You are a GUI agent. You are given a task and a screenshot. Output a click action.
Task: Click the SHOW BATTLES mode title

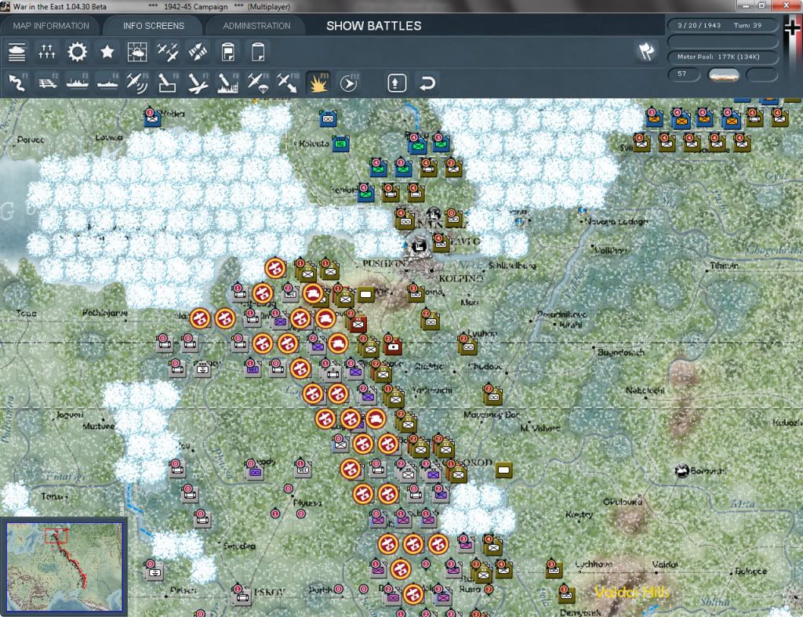pyautogui.click(x=374, y=26)
